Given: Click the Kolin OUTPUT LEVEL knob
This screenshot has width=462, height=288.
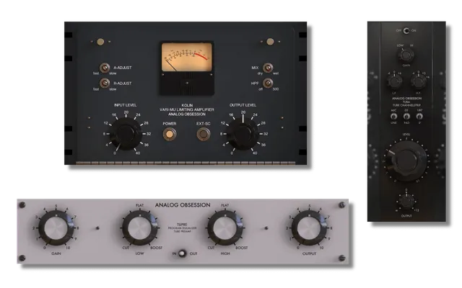Looking at the screenshot, I should pyautogui.click(x=243, y=134).
